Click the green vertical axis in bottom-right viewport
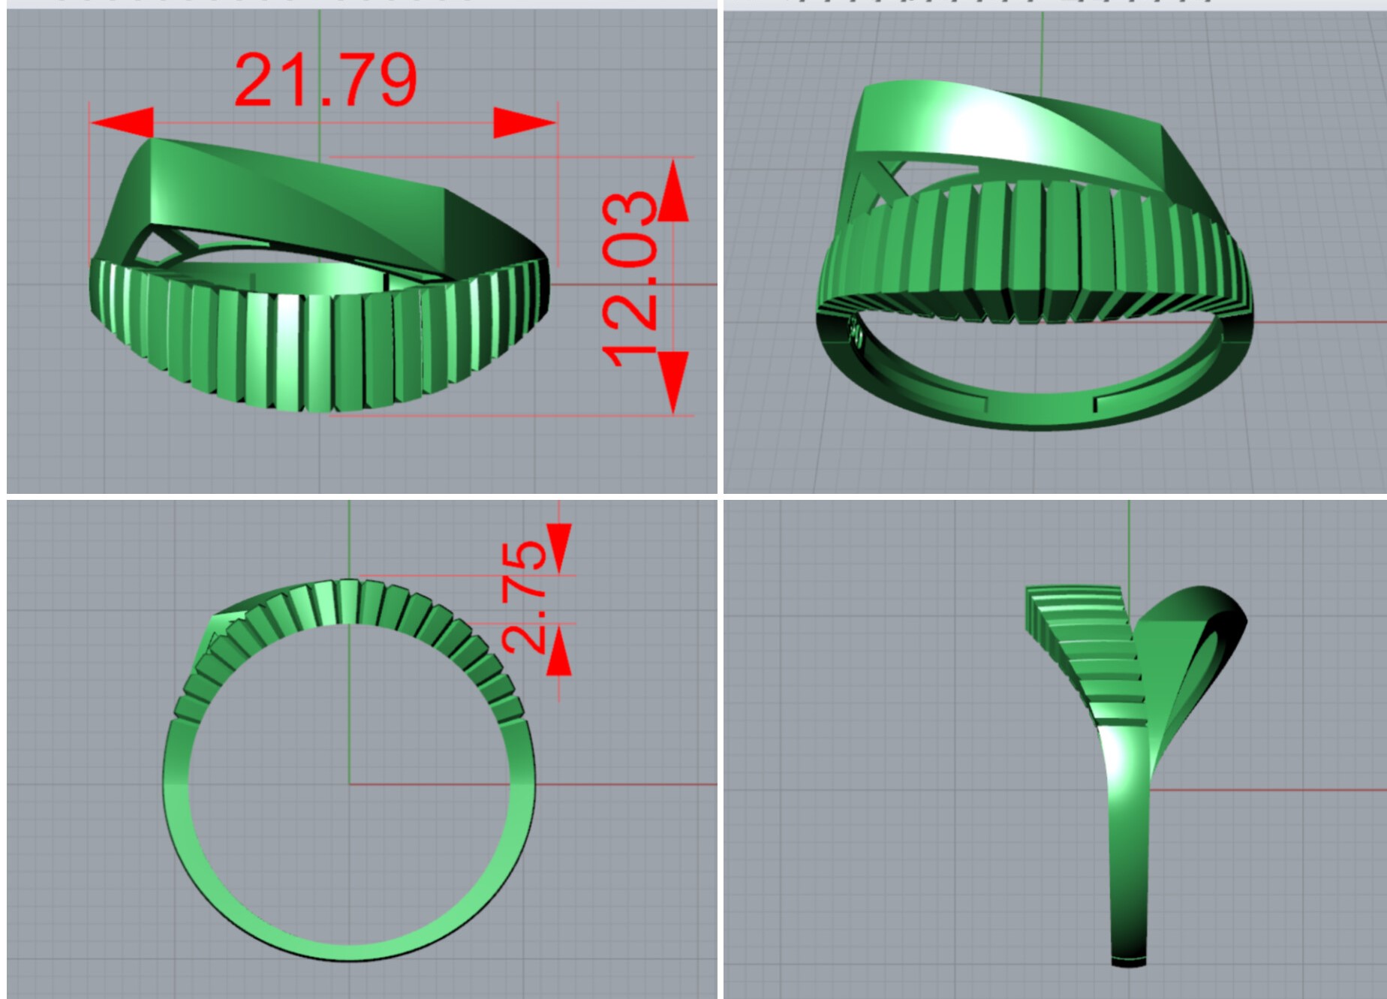 point(1129,540)
